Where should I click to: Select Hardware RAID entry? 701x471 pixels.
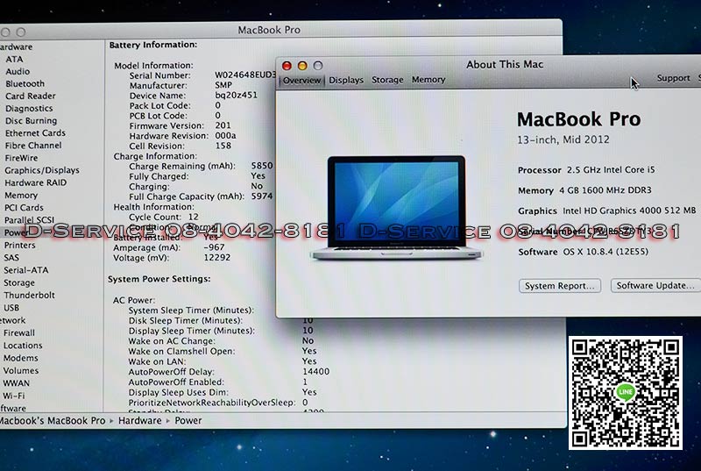click(x=35, y=182)
